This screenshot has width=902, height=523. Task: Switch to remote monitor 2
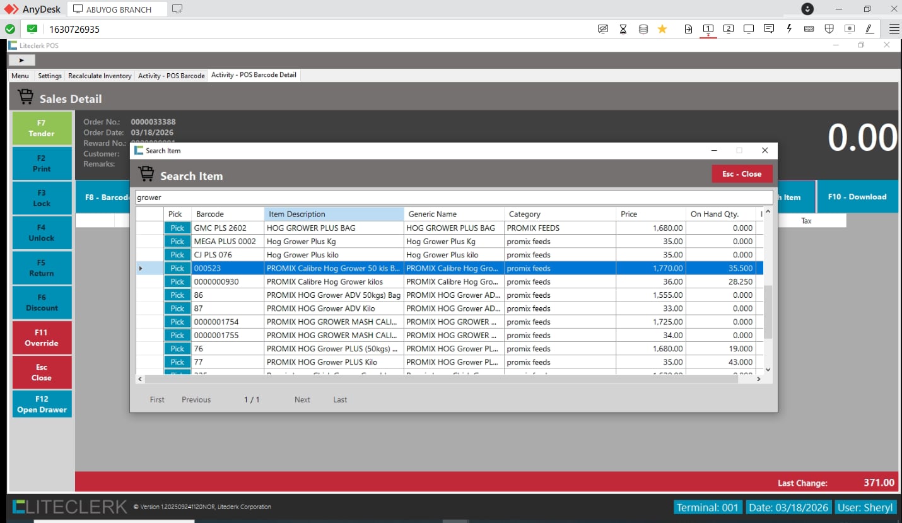click(x=729, y=29)
